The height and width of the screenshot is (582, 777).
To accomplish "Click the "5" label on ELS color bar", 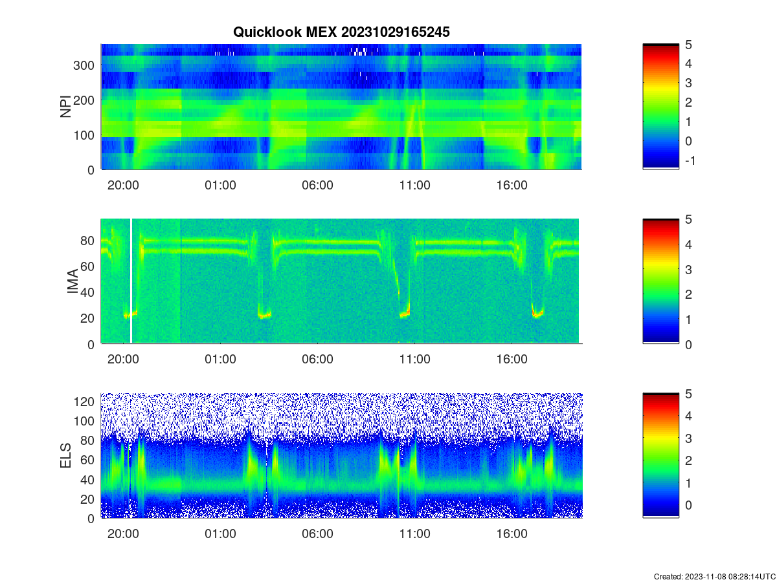I will pos(689,394).
